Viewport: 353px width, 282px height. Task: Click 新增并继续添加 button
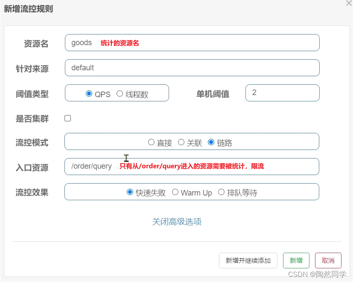[248, 260]
